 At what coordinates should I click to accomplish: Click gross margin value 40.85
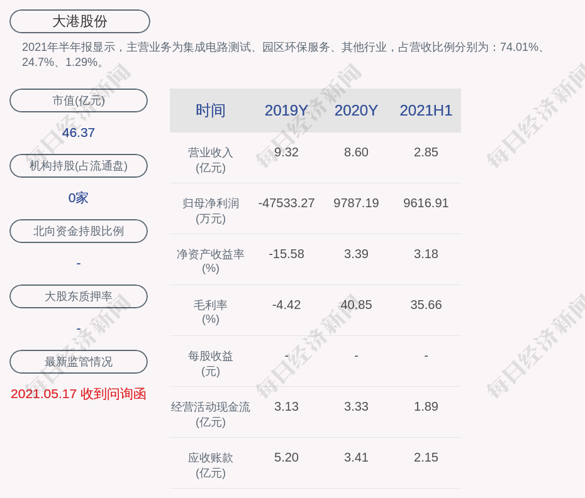point(356,305)
